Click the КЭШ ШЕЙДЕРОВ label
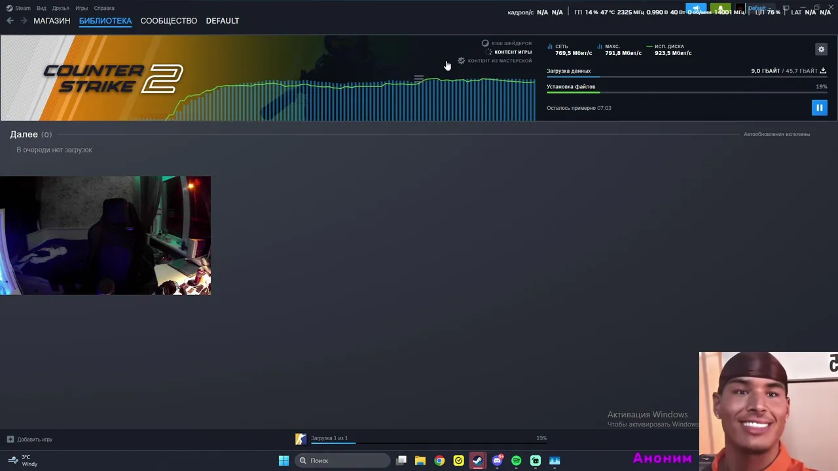The height and width of the screenshot is (471, 838). pos(511,43)
